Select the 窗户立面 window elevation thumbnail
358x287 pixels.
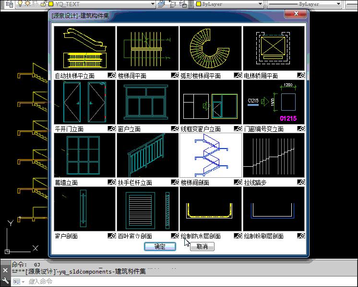tap(148, 102)
